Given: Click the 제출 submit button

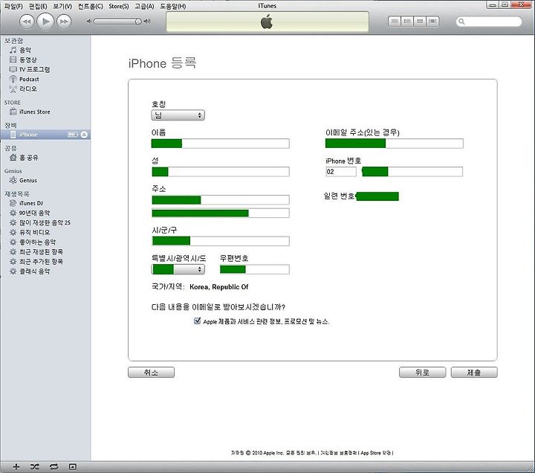Looking at the screenshot, I should [474, 373].
